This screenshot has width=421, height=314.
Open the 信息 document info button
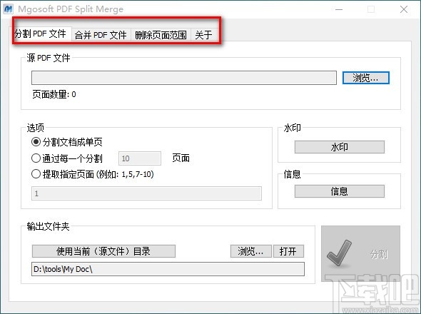point(340,191)
